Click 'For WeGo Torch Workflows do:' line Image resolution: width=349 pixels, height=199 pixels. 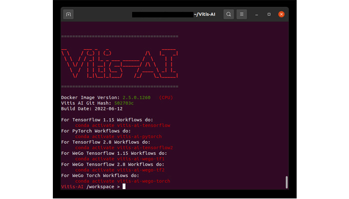point(100,176)
